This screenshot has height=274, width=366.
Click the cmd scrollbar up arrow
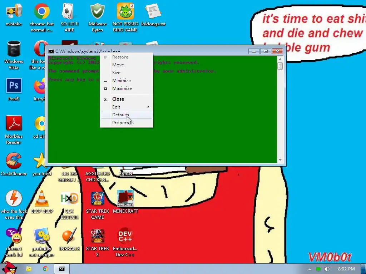click(x=280, y=59)
